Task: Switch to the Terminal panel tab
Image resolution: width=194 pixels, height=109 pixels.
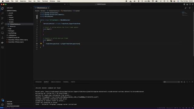Action: [x=66, y=82]
